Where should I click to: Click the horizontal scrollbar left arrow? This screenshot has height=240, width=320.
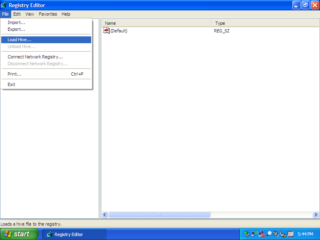click(105, 214)
